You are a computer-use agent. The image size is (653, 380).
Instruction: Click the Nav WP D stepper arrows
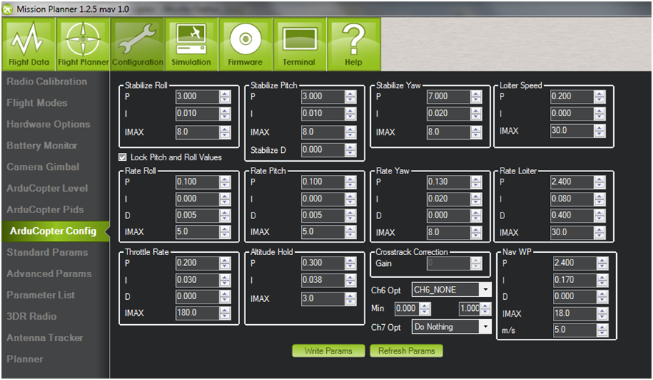602,296
